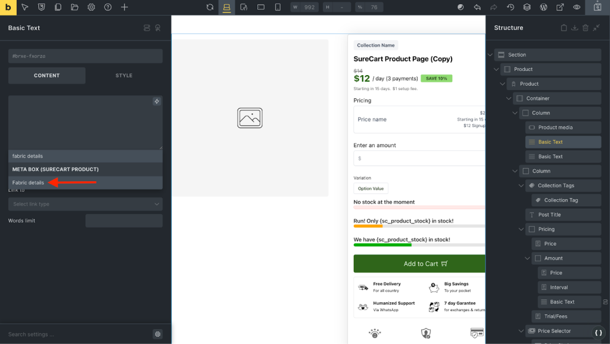
Task: Select Fabric details under Meta Box heading
Action: 28,182
